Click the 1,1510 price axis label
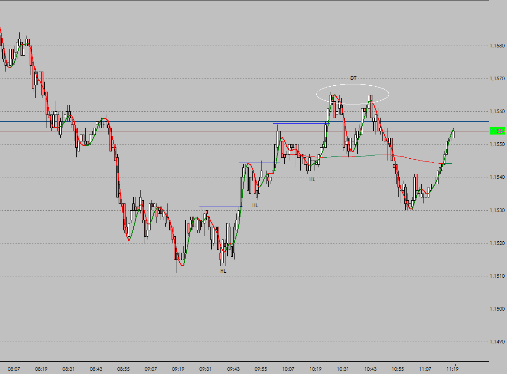Image resolution: width=507 pixels, height=374 pixels. 497,276
